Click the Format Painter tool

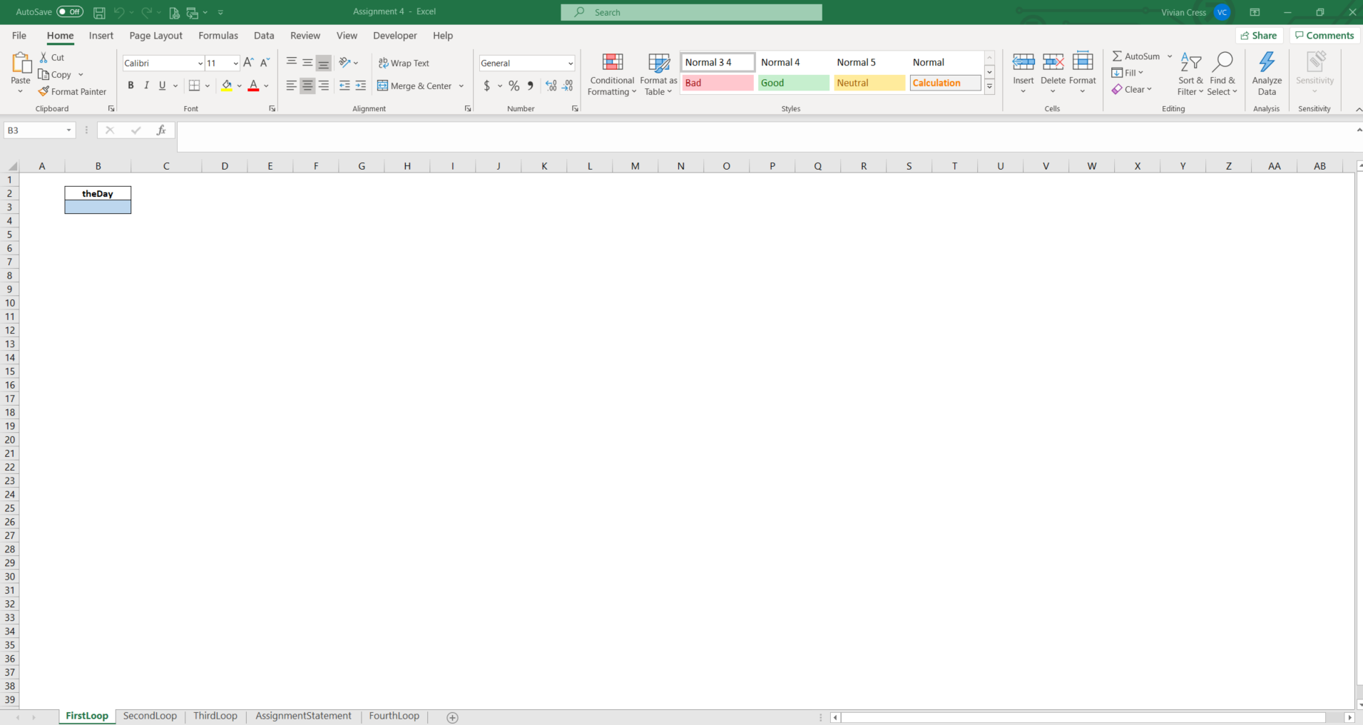point(72,91)
